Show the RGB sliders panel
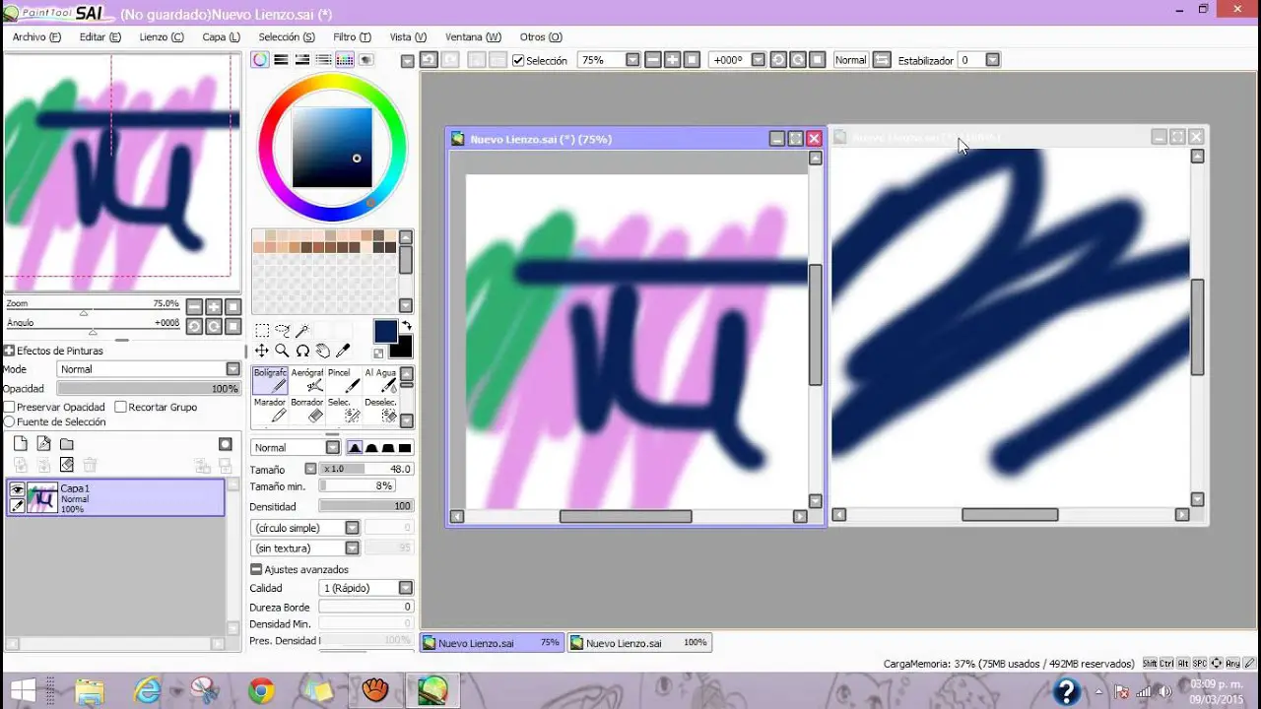The height and width of the screenshot is (709, 1261). click(x=281, y=60)
